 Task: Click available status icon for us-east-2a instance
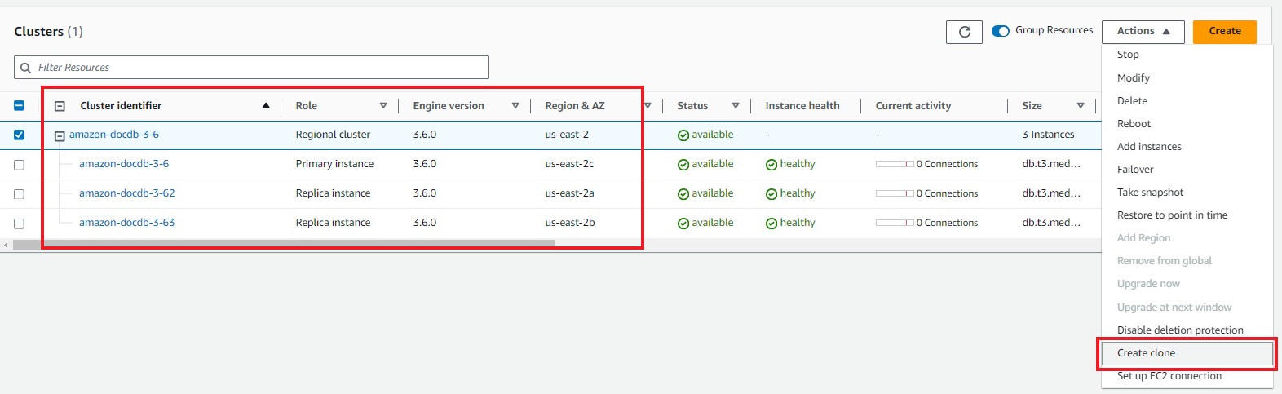(x=683, y=194)
